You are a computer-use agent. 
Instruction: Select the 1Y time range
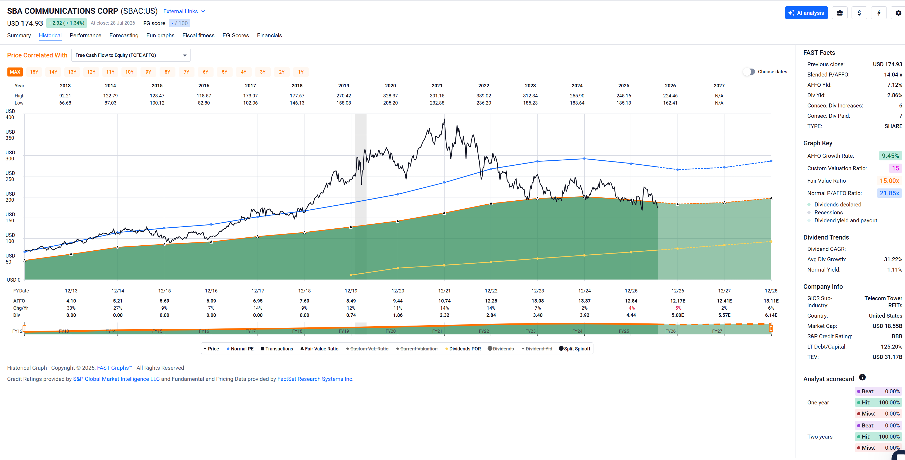(x=301, y=72)
